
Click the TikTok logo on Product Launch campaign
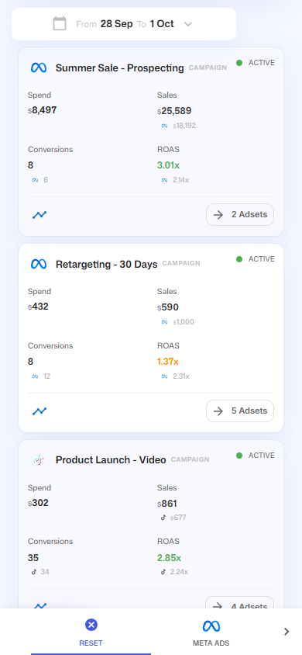coord(39,460)
